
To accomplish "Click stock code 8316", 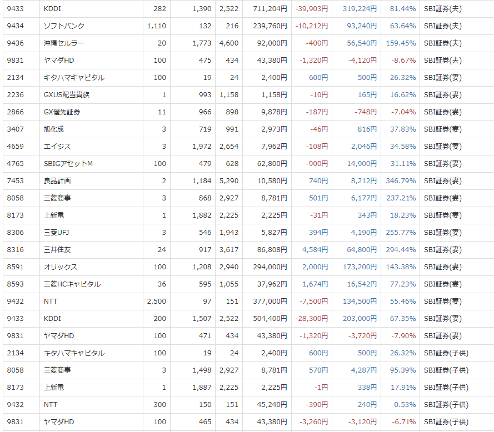I will click(x=15, y=250).
